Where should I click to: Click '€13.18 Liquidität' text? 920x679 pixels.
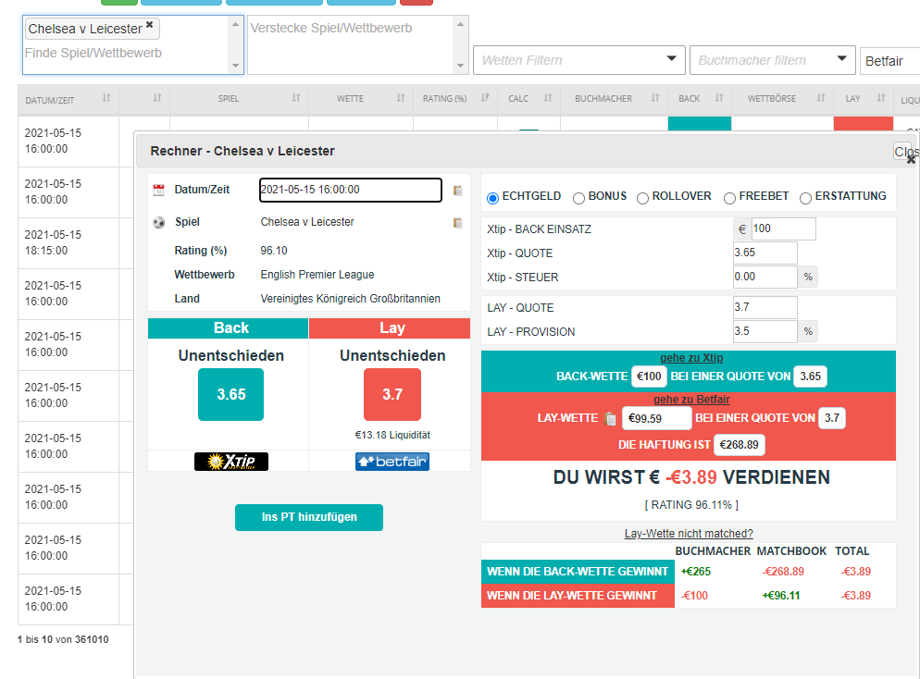pyautogui.click(x=392, y=435)
